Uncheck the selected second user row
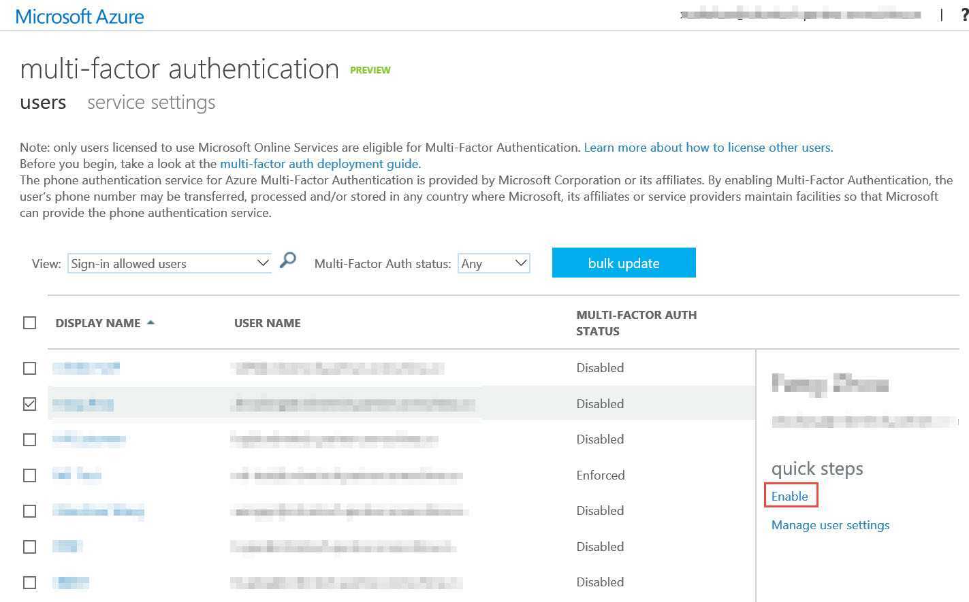This screenshot has height=602, width=969. [x=29, y=404]
